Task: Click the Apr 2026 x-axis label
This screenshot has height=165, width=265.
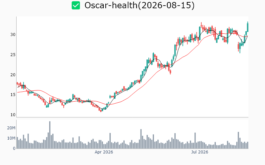Action: (104, 152)
